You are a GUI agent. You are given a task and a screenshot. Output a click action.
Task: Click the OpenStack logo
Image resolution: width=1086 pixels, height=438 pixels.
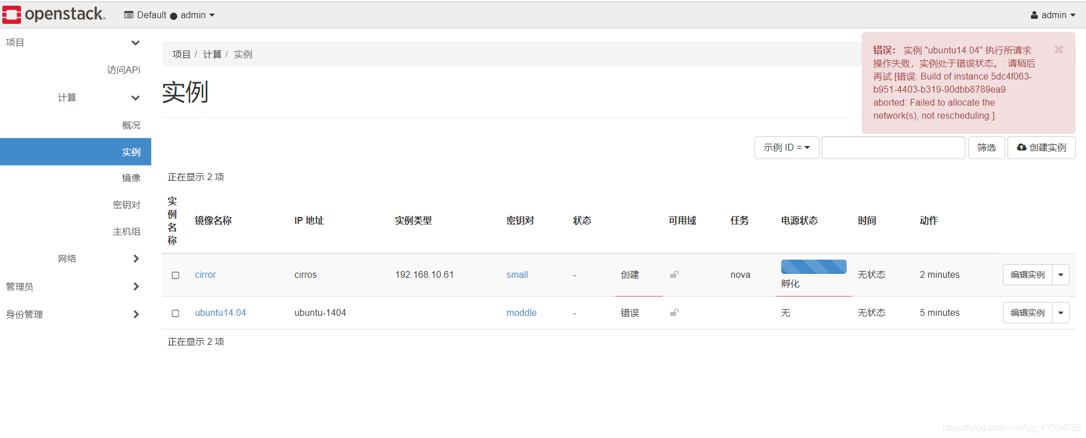(54, 14)
